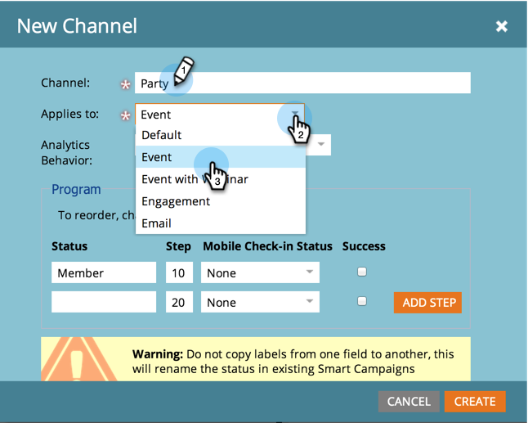Click the Status column header
528x423 pixels.
click(69, 246)
